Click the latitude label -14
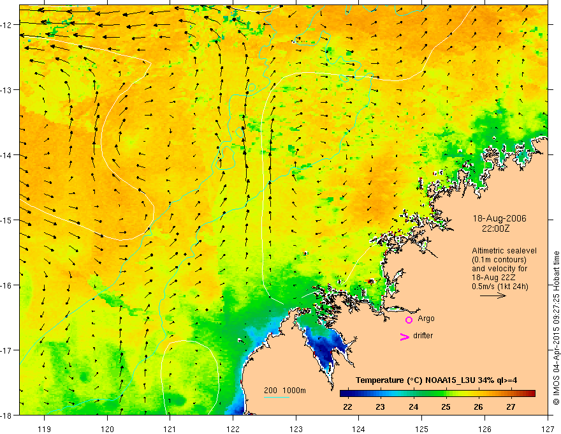 pyautogui.click(x=7, y=155)
